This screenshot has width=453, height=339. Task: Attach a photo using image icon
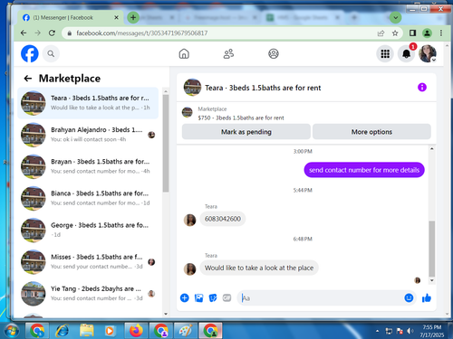198,298
